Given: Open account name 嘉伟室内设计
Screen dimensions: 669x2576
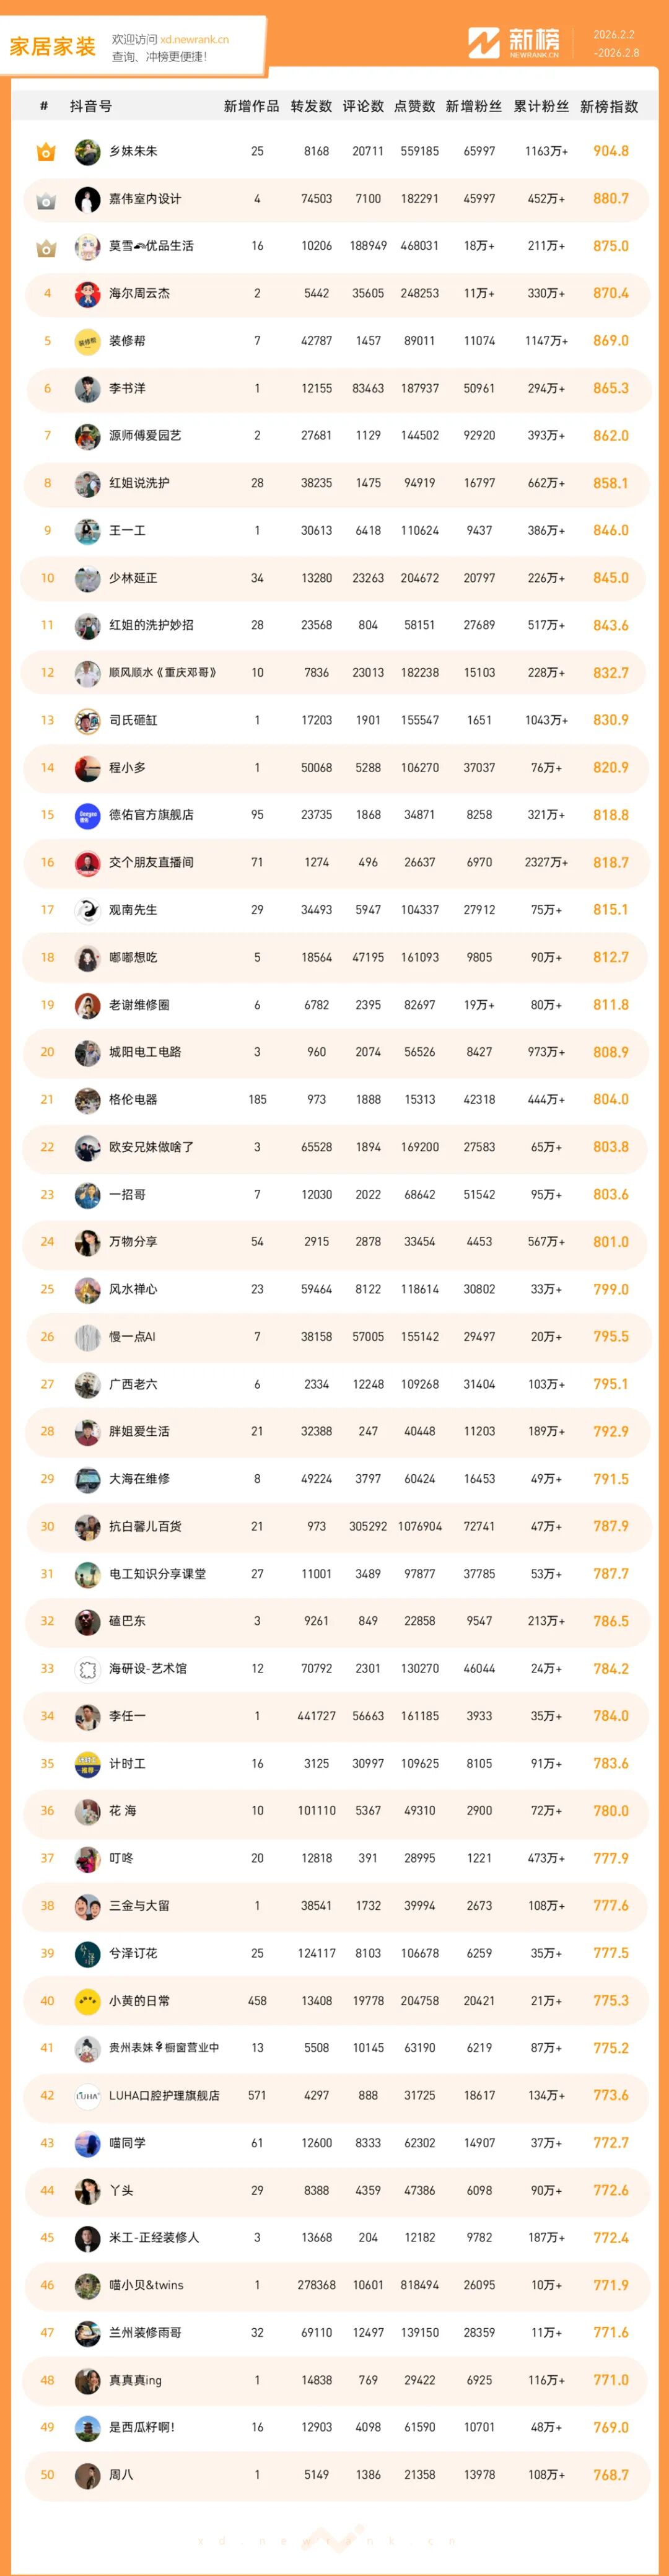Looking at the screenshot, I should coord(145,199).
